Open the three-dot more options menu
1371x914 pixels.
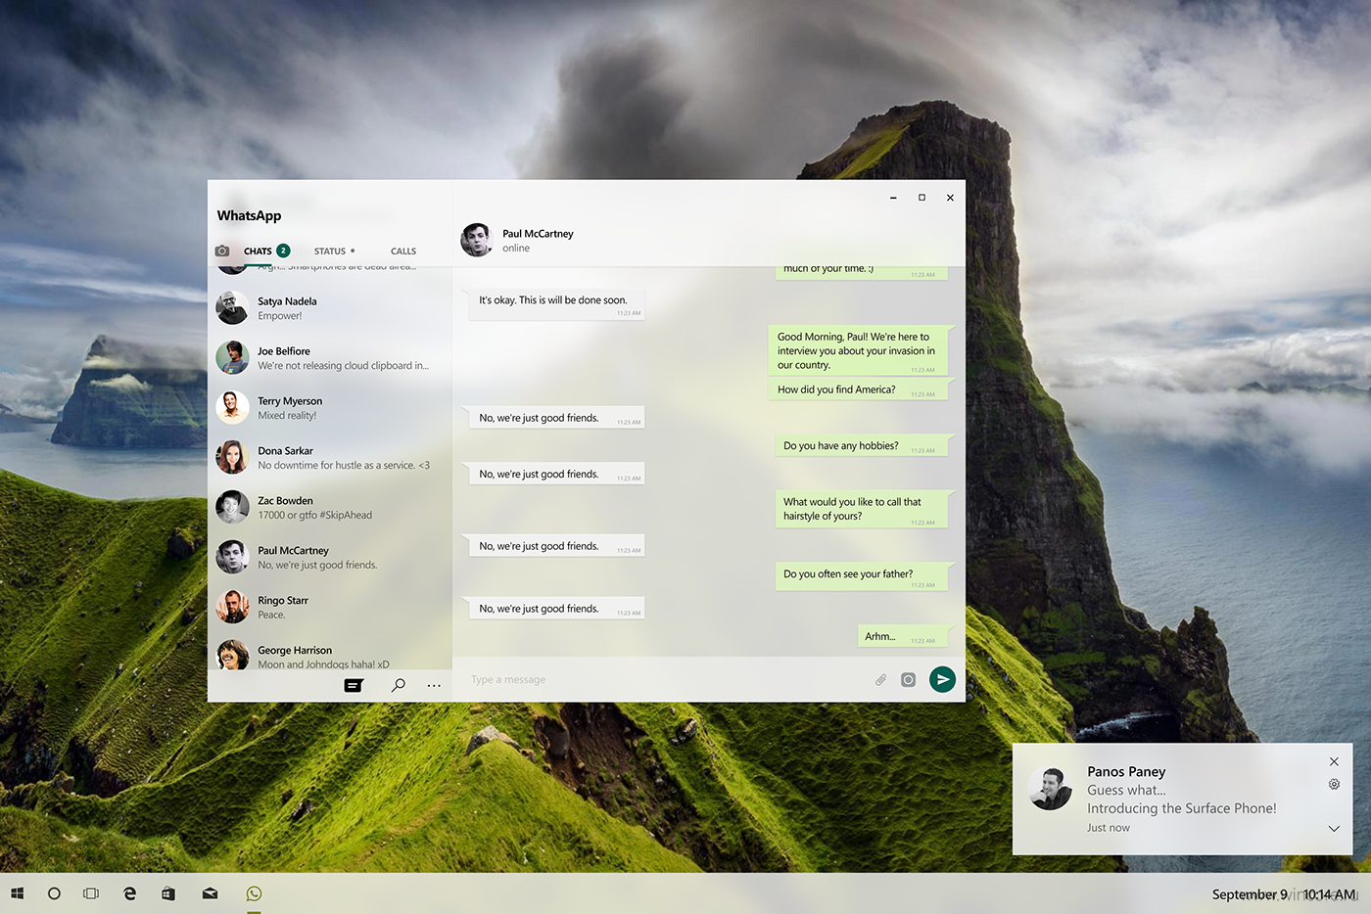click(434, 686)
